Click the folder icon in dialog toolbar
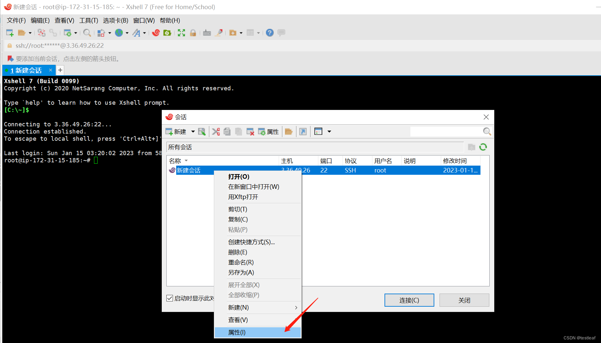Viewport: 601px width, 343px height. [289, 132]
